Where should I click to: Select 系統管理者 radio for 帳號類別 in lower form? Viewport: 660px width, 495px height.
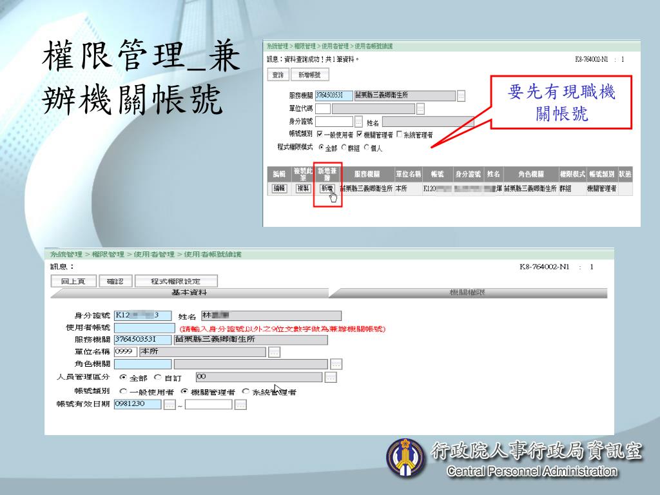click(246, 391)
